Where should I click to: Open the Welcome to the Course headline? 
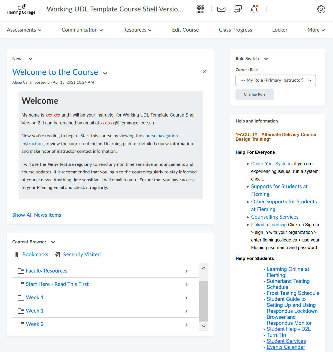[55, 72]
